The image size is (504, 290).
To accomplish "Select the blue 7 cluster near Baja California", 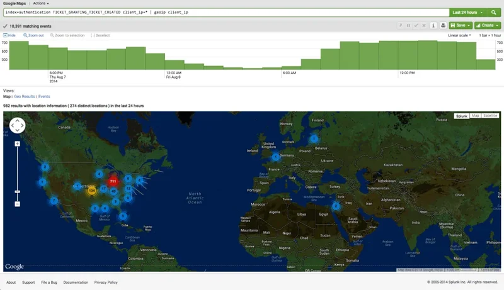I will tap(54, 201).
